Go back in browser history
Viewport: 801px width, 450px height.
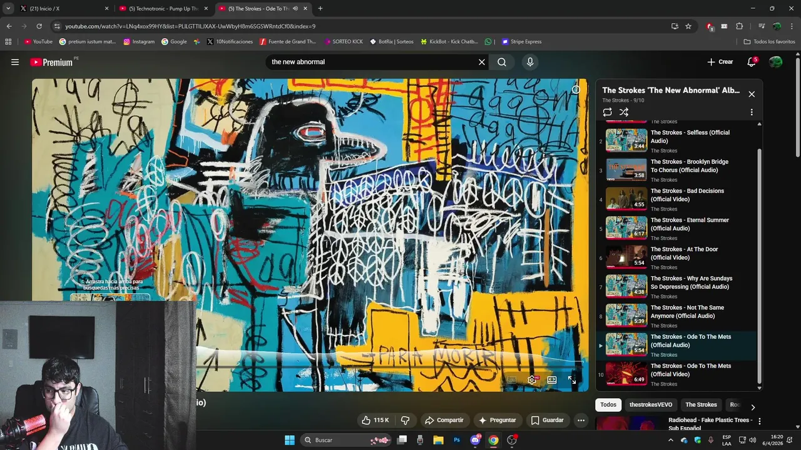click(9, 26)
